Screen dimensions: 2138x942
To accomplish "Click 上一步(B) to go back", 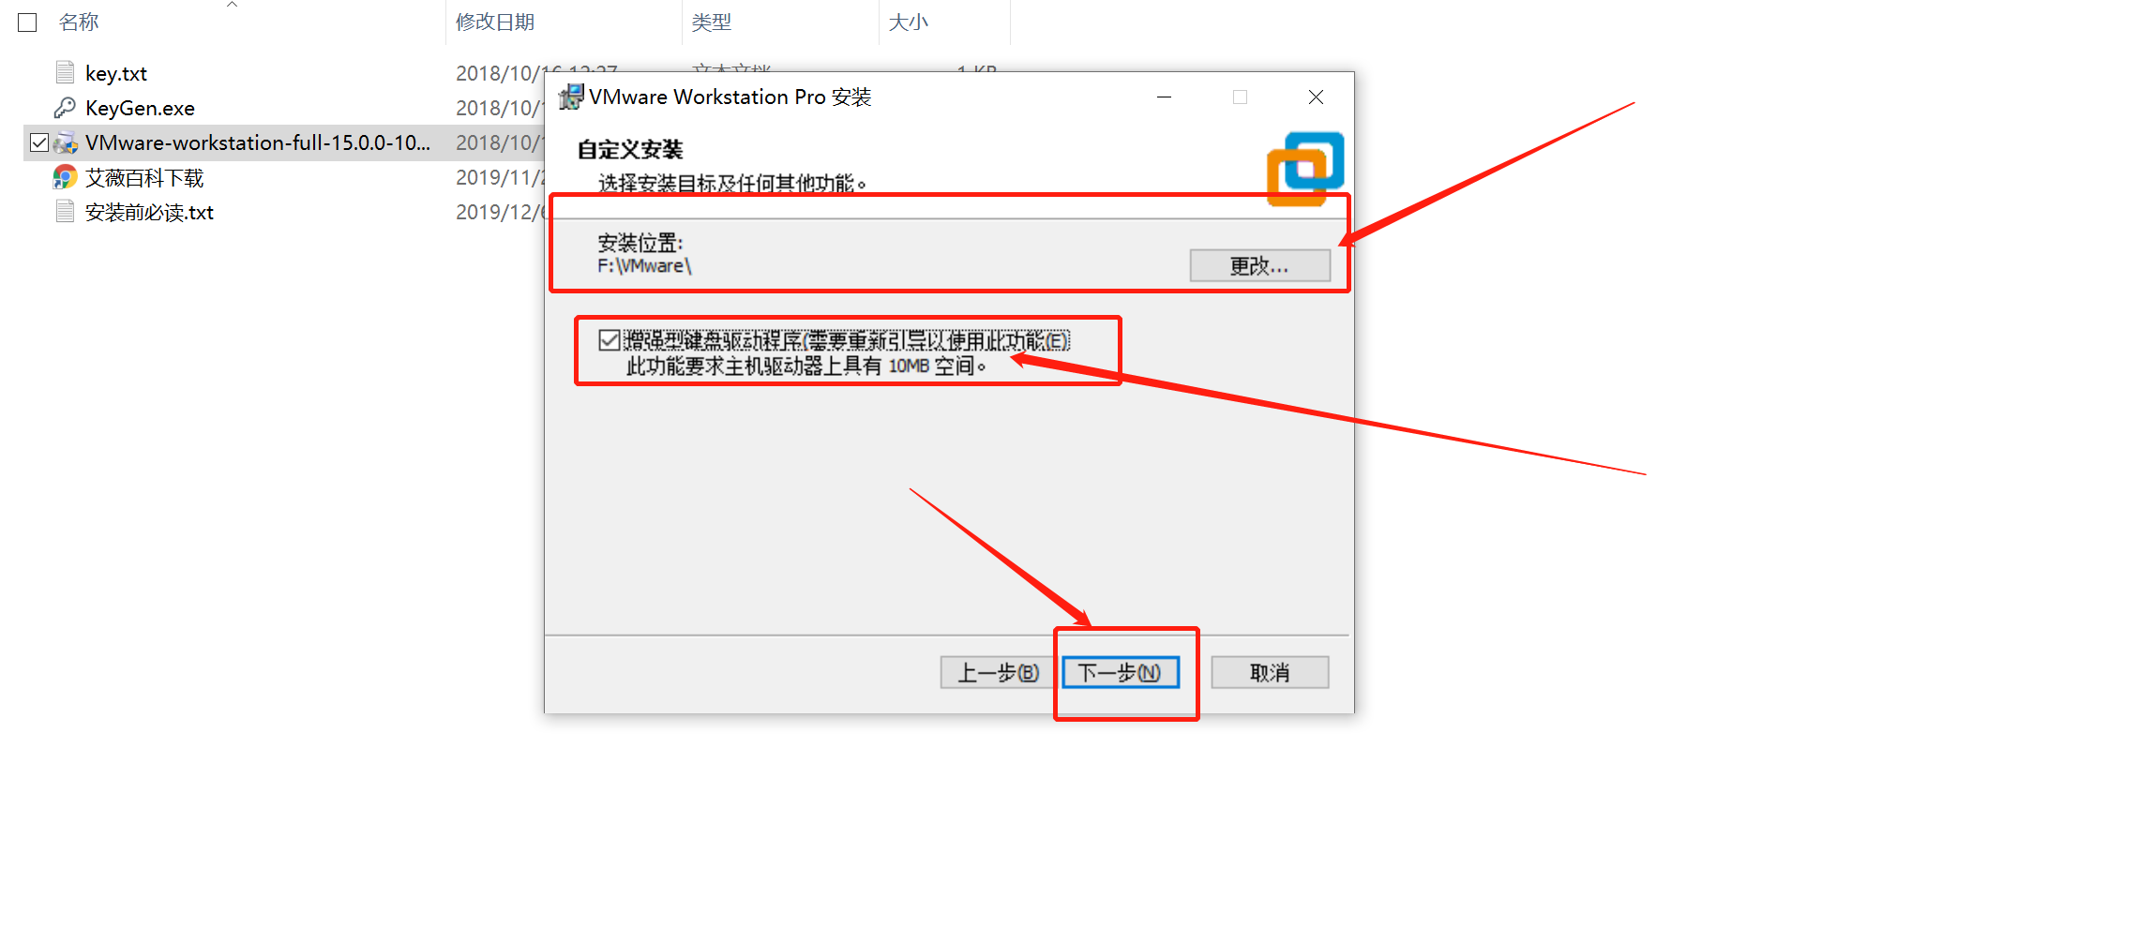I will pos(996,672).
